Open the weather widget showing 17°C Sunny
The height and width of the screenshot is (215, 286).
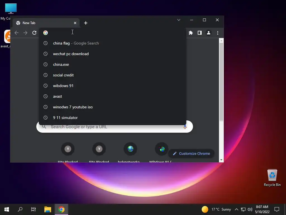216,209
